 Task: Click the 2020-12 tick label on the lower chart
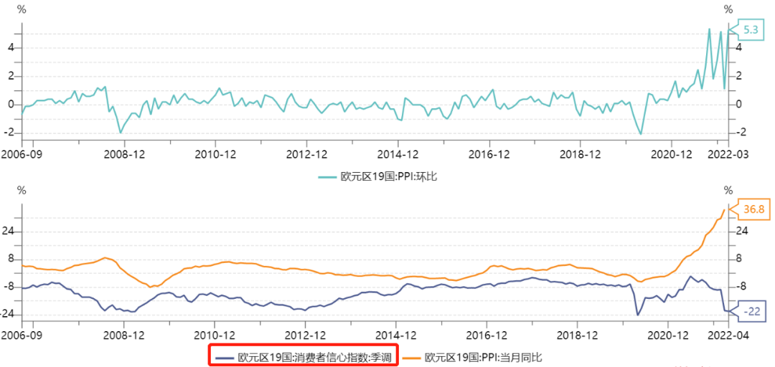click(668, 334)
